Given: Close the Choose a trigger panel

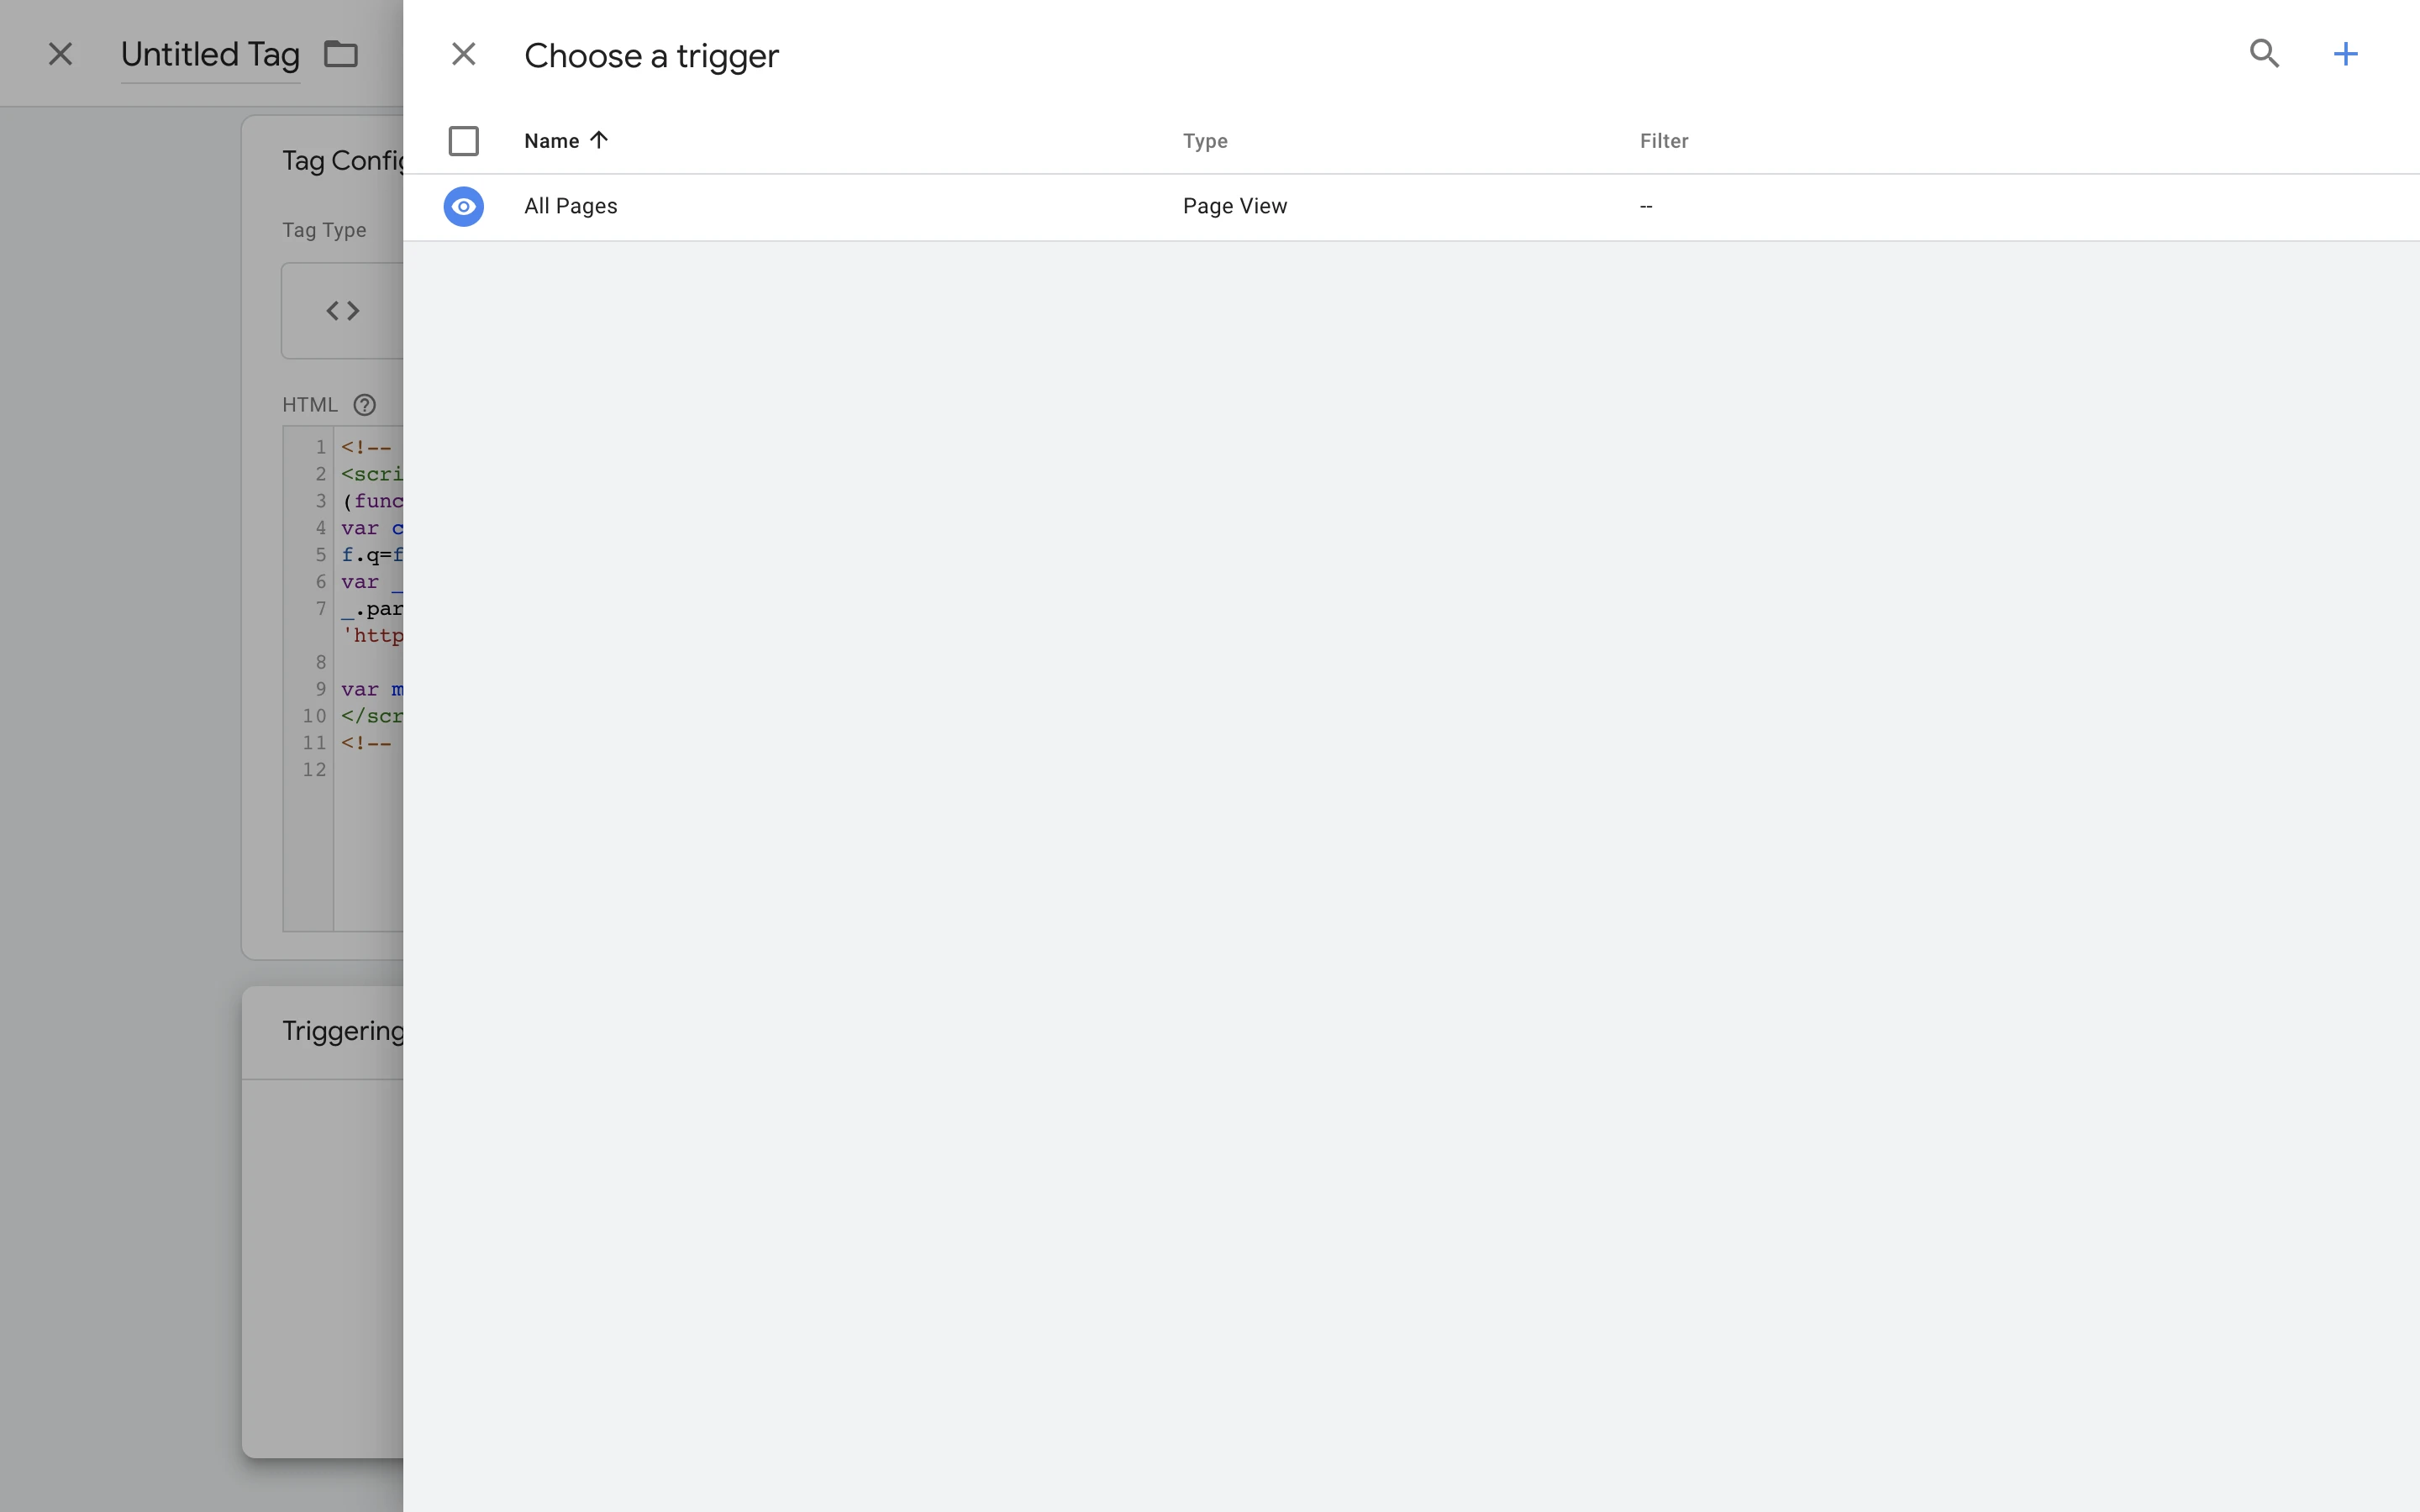Looking at the screenshot, I should point(463,54).
